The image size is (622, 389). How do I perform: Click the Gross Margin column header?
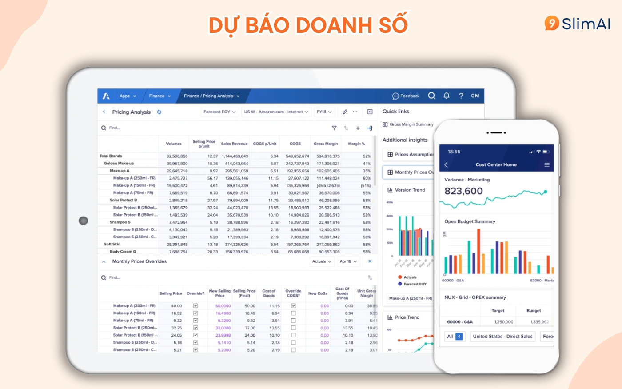coord(326,144)
